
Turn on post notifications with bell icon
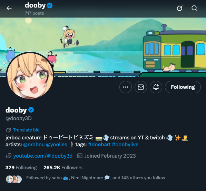coord(156,87)
